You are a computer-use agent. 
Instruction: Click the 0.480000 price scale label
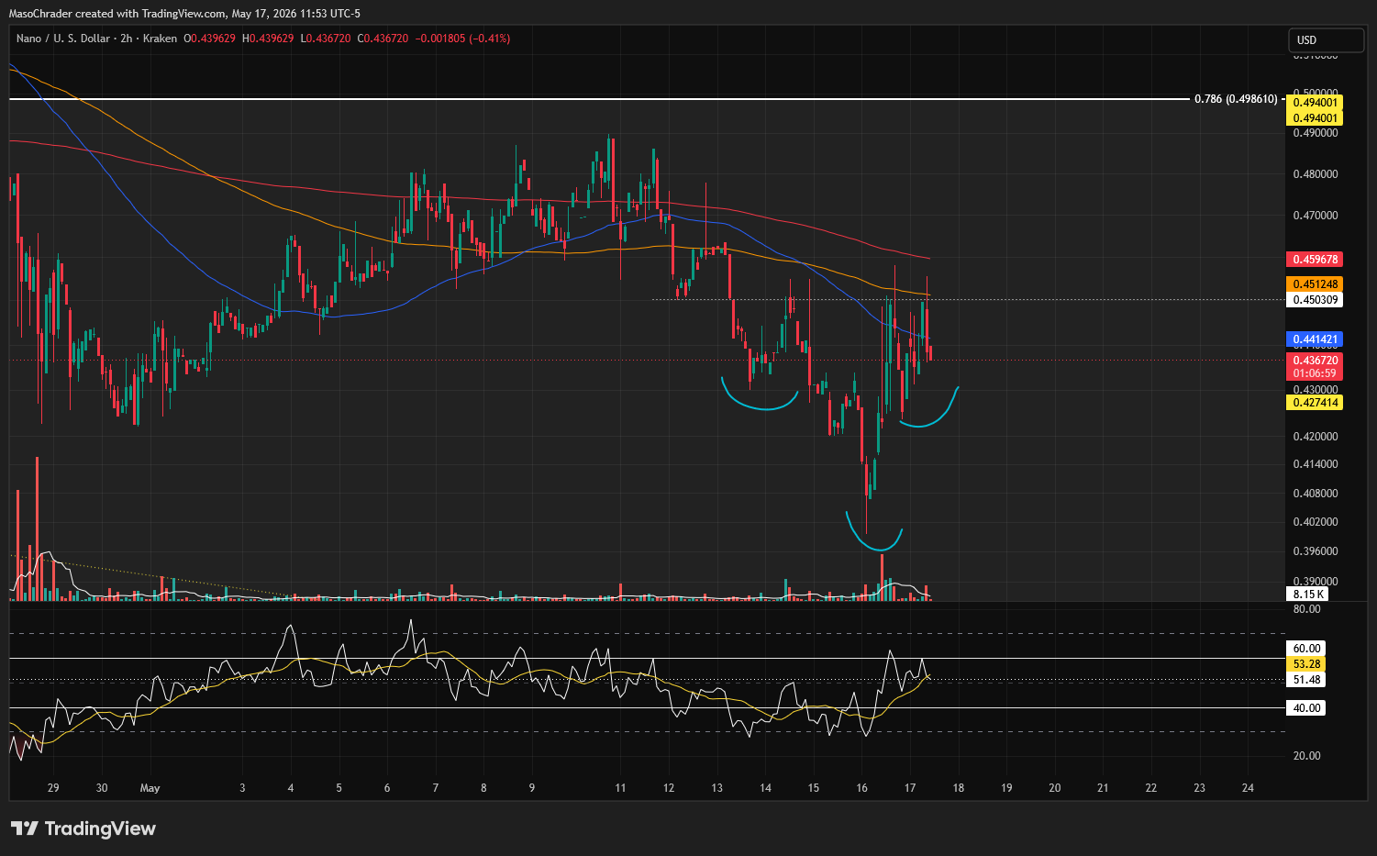pyautogui.click(x=1316, y=174)
